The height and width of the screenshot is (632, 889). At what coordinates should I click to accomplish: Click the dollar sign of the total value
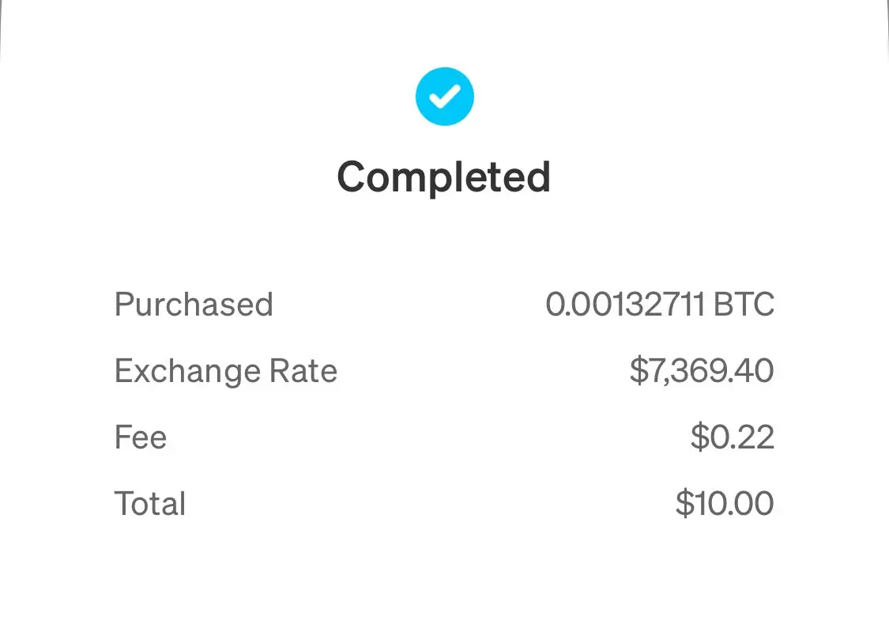[x=684, y=504]
